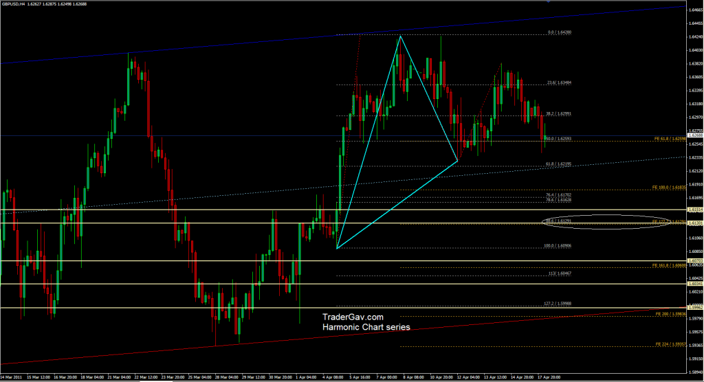
Task: Select the Fibonacci label 78.6 / 1.61628
Action: click(559, 199)
